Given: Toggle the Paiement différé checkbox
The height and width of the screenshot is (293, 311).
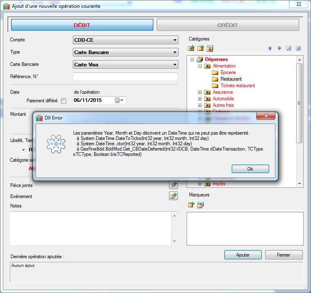Looking at the screenshot, I should point(64,101).
